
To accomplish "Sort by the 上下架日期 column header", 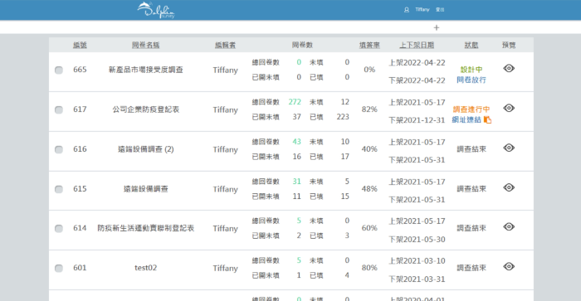I will point(417,45).
